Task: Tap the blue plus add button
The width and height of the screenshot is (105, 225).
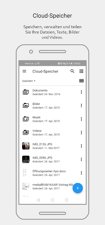Action: (x=78, y=188)
